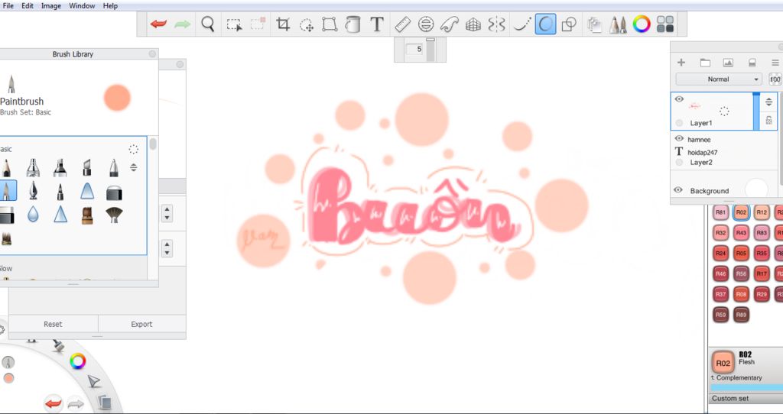The height and width of the screenshot is (414, 783).
Task: Select Layer2 in layer list
Action: [701, 162]
